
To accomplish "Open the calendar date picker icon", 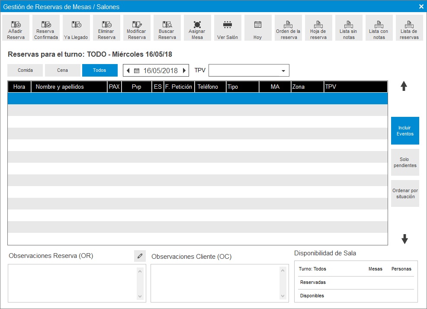I will [x=137, y=71].
